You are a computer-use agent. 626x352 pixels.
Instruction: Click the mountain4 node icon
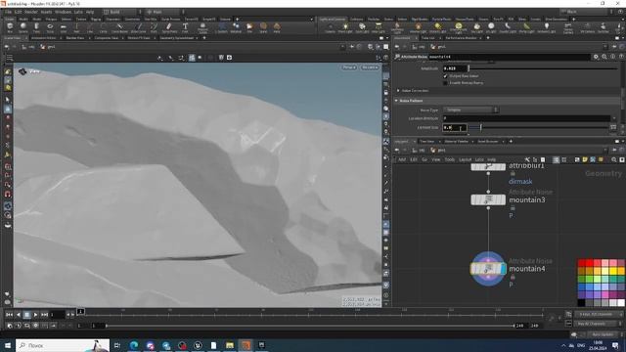click(488, 269)
